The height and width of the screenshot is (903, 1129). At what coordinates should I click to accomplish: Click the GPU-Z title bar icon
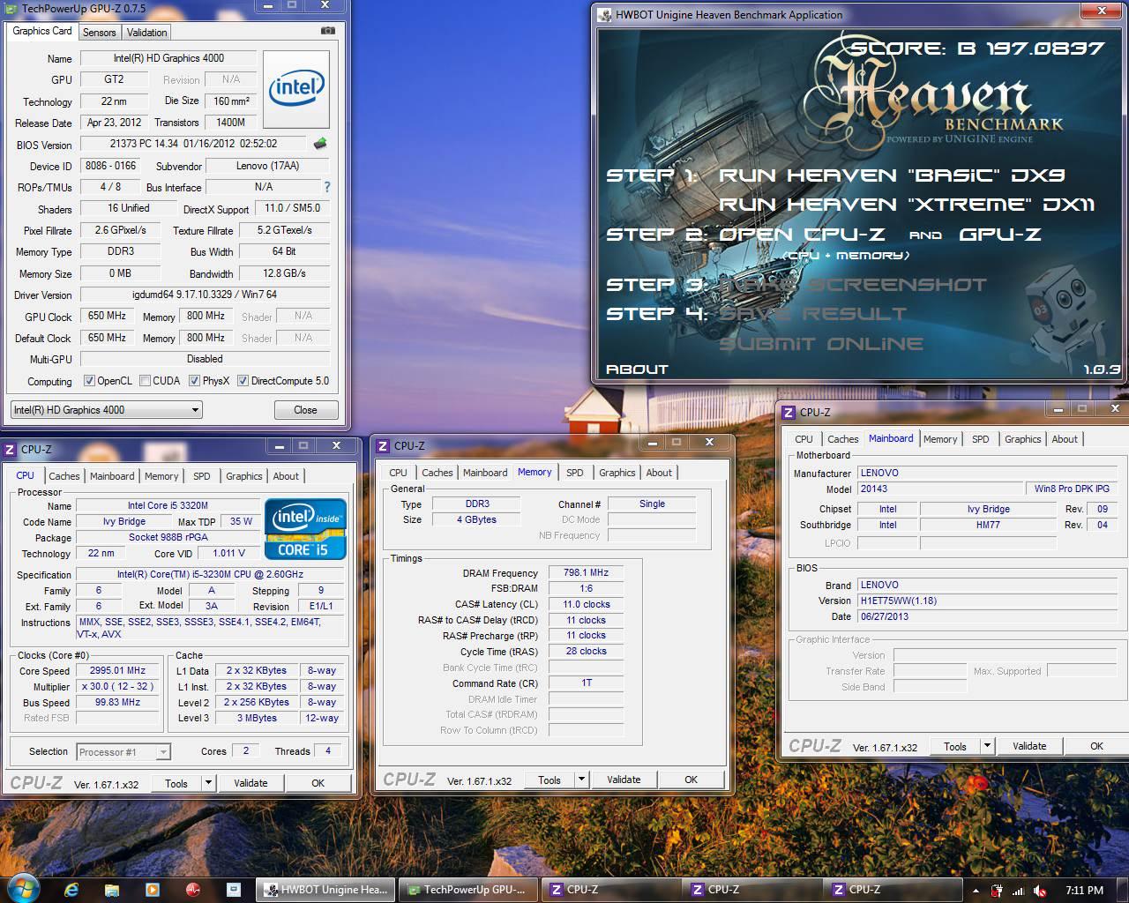pos(11,9)
